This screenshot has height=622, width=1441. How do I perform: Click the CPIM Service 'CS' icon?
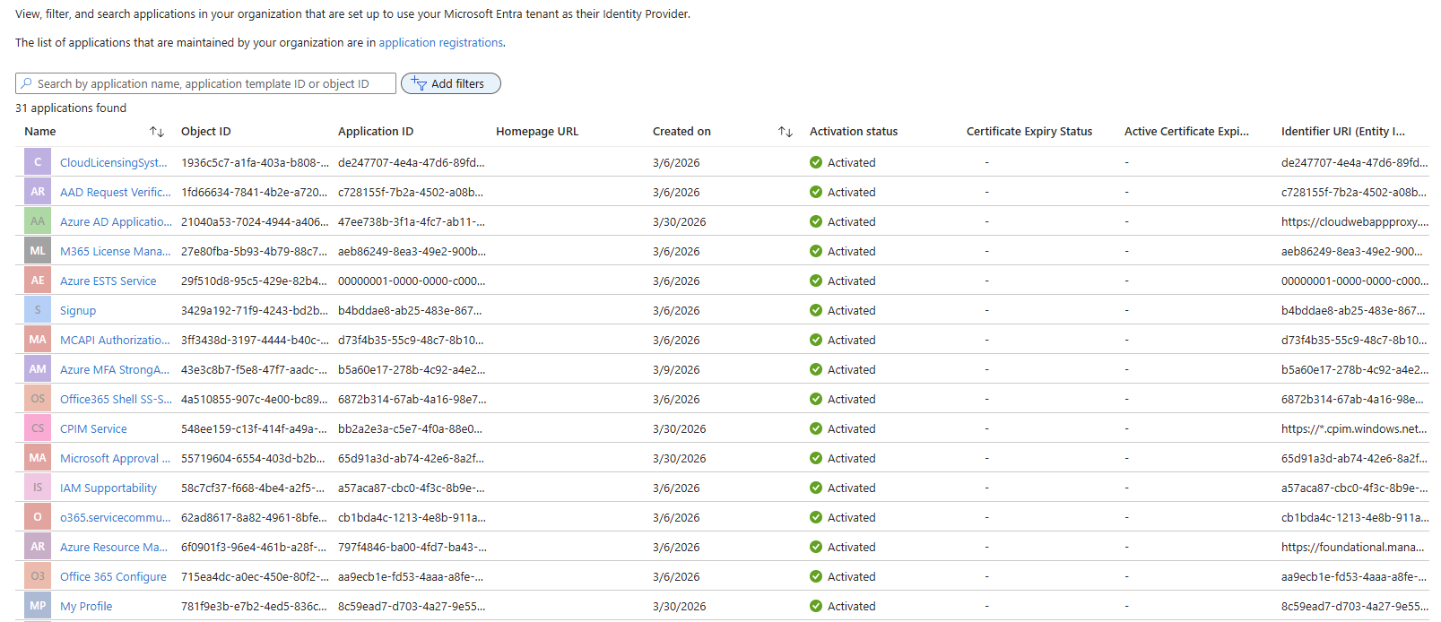click(x=38, y=428)
